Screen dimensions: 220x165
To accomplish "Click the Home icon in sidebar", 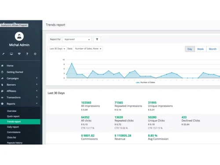I will click(x=2, y=66).
